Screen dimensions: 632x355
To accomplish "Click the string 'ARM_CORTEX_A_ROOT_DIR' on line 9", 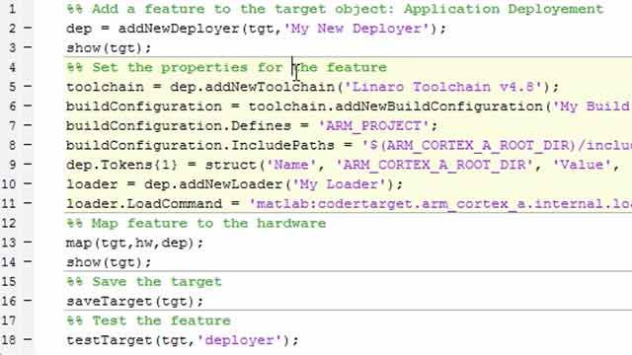I will (435, 165).
